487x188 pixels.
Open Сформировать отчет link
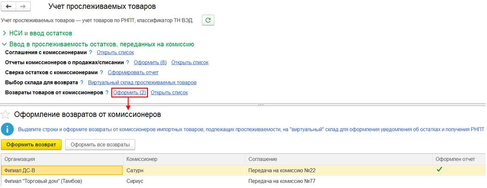click(x=133, y=72)
